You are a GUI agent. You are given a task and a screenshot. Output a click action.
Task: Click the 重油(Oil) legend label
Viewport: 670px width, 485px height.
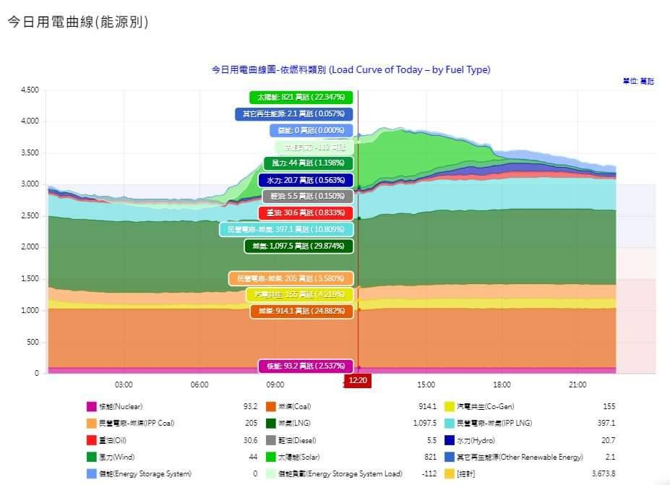(112, 440)
